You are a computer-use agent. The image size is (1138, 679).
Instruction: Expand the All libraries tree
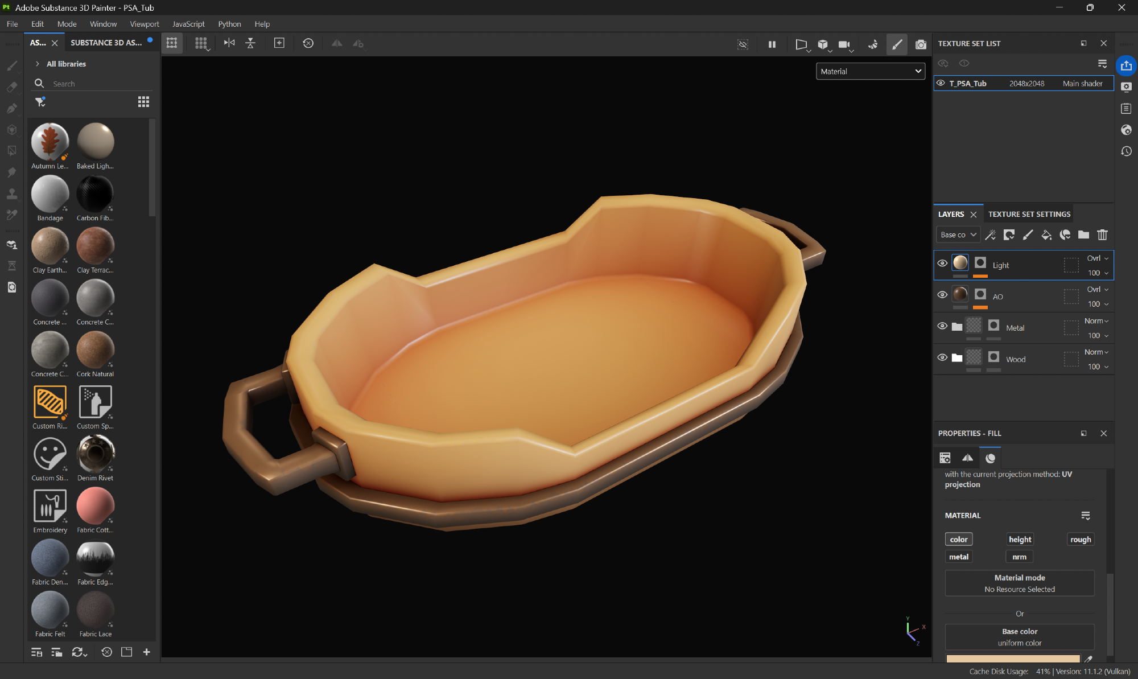[x=38, y=64]
